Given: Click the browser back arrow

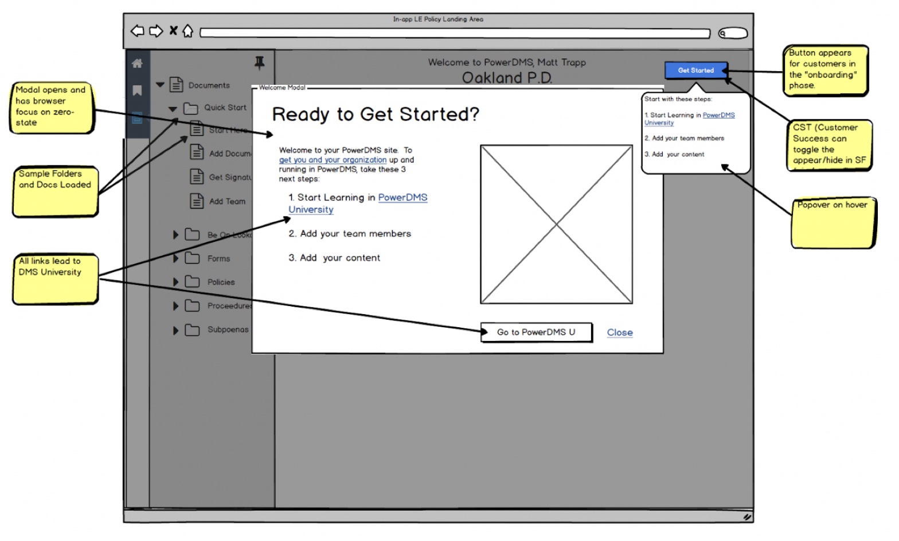Looking at the screenshot, I should point(138,31).
